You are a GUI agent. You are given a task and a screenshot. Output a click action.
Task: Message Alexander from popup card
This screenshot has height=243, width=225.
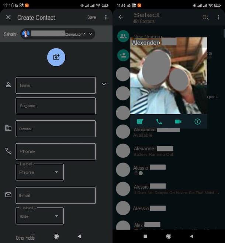pyautogui.click(x=140, y=121)
